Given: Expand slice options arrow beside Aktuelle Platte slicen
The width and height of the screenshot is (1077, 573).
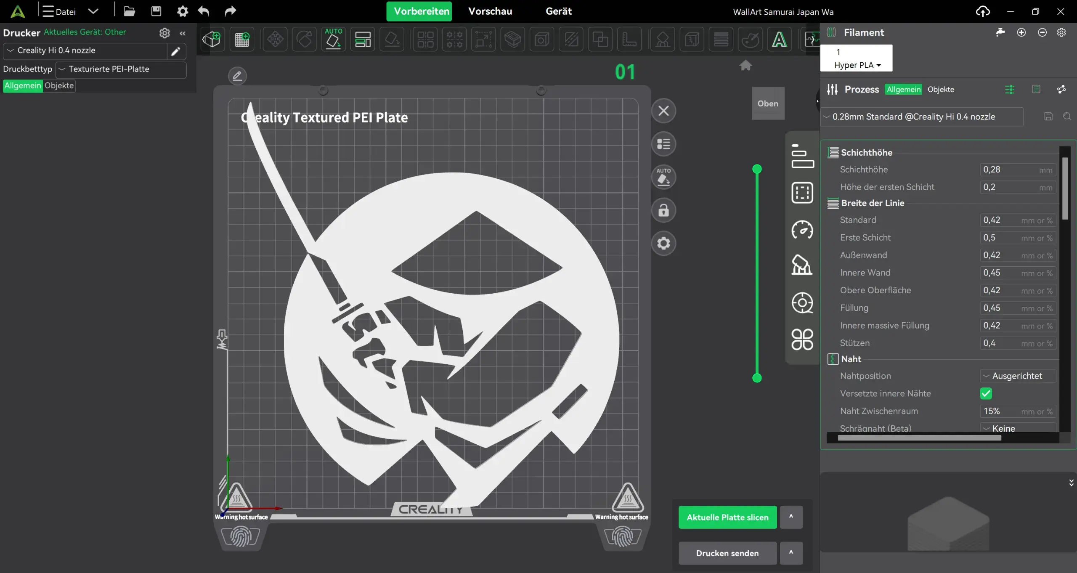Looking at the screenshot, I should [791, 517].
